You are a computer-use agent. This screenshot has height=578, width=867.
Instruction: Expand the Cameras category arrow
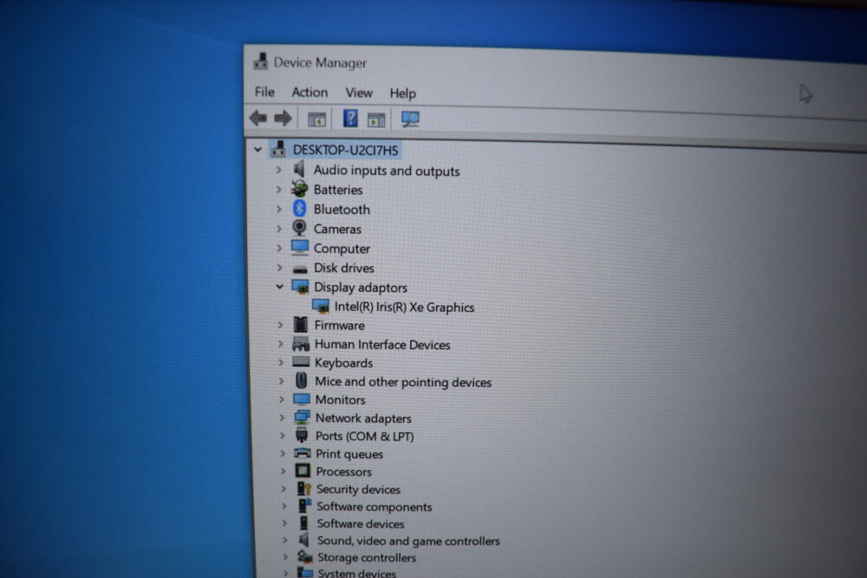(x=279, y=229)
